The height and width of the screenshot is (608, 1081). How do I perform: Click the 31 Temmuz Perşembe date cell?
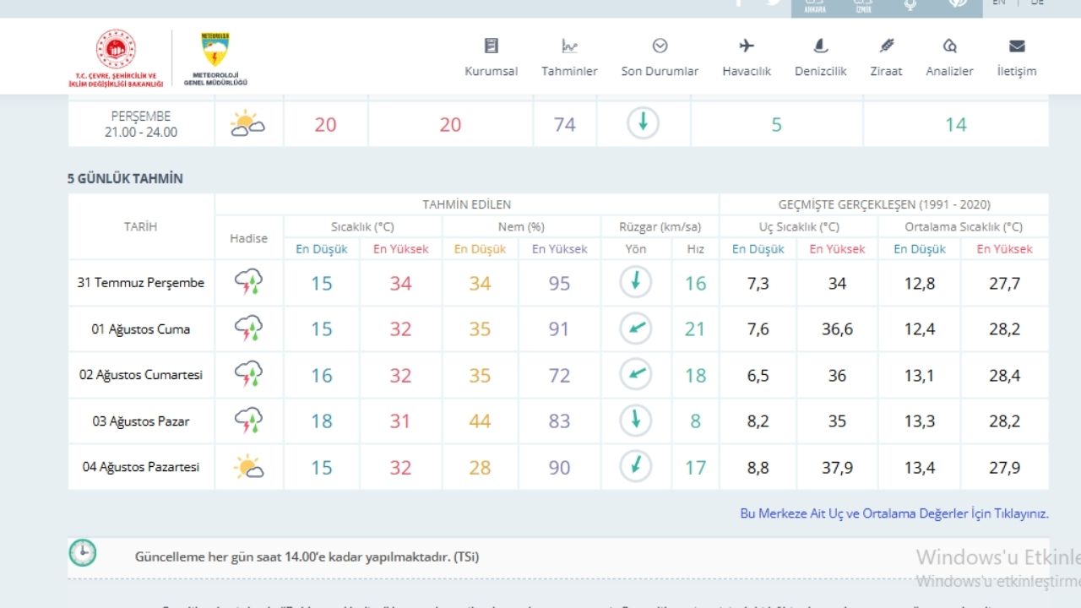(x=141, y=283)
